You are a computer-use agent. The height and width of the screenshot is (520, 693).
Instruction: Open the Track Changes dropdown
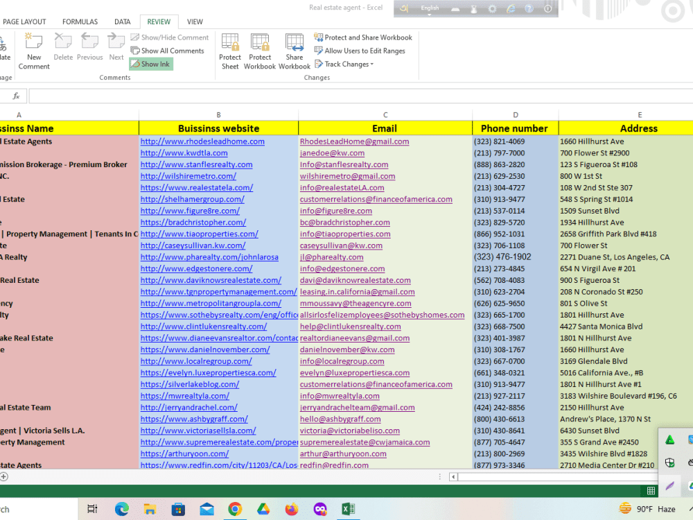[x=344, y=64]
